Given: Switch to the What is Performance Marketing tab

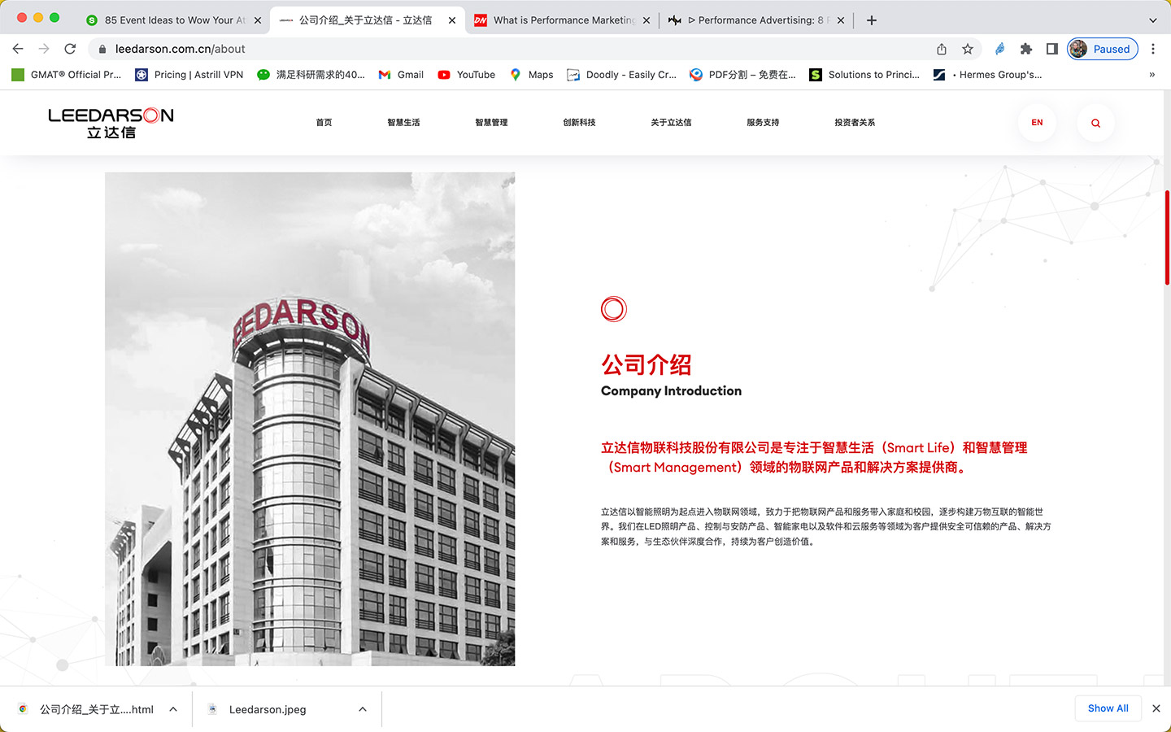Looking at the screenshot, I should (x=563, y=20).
